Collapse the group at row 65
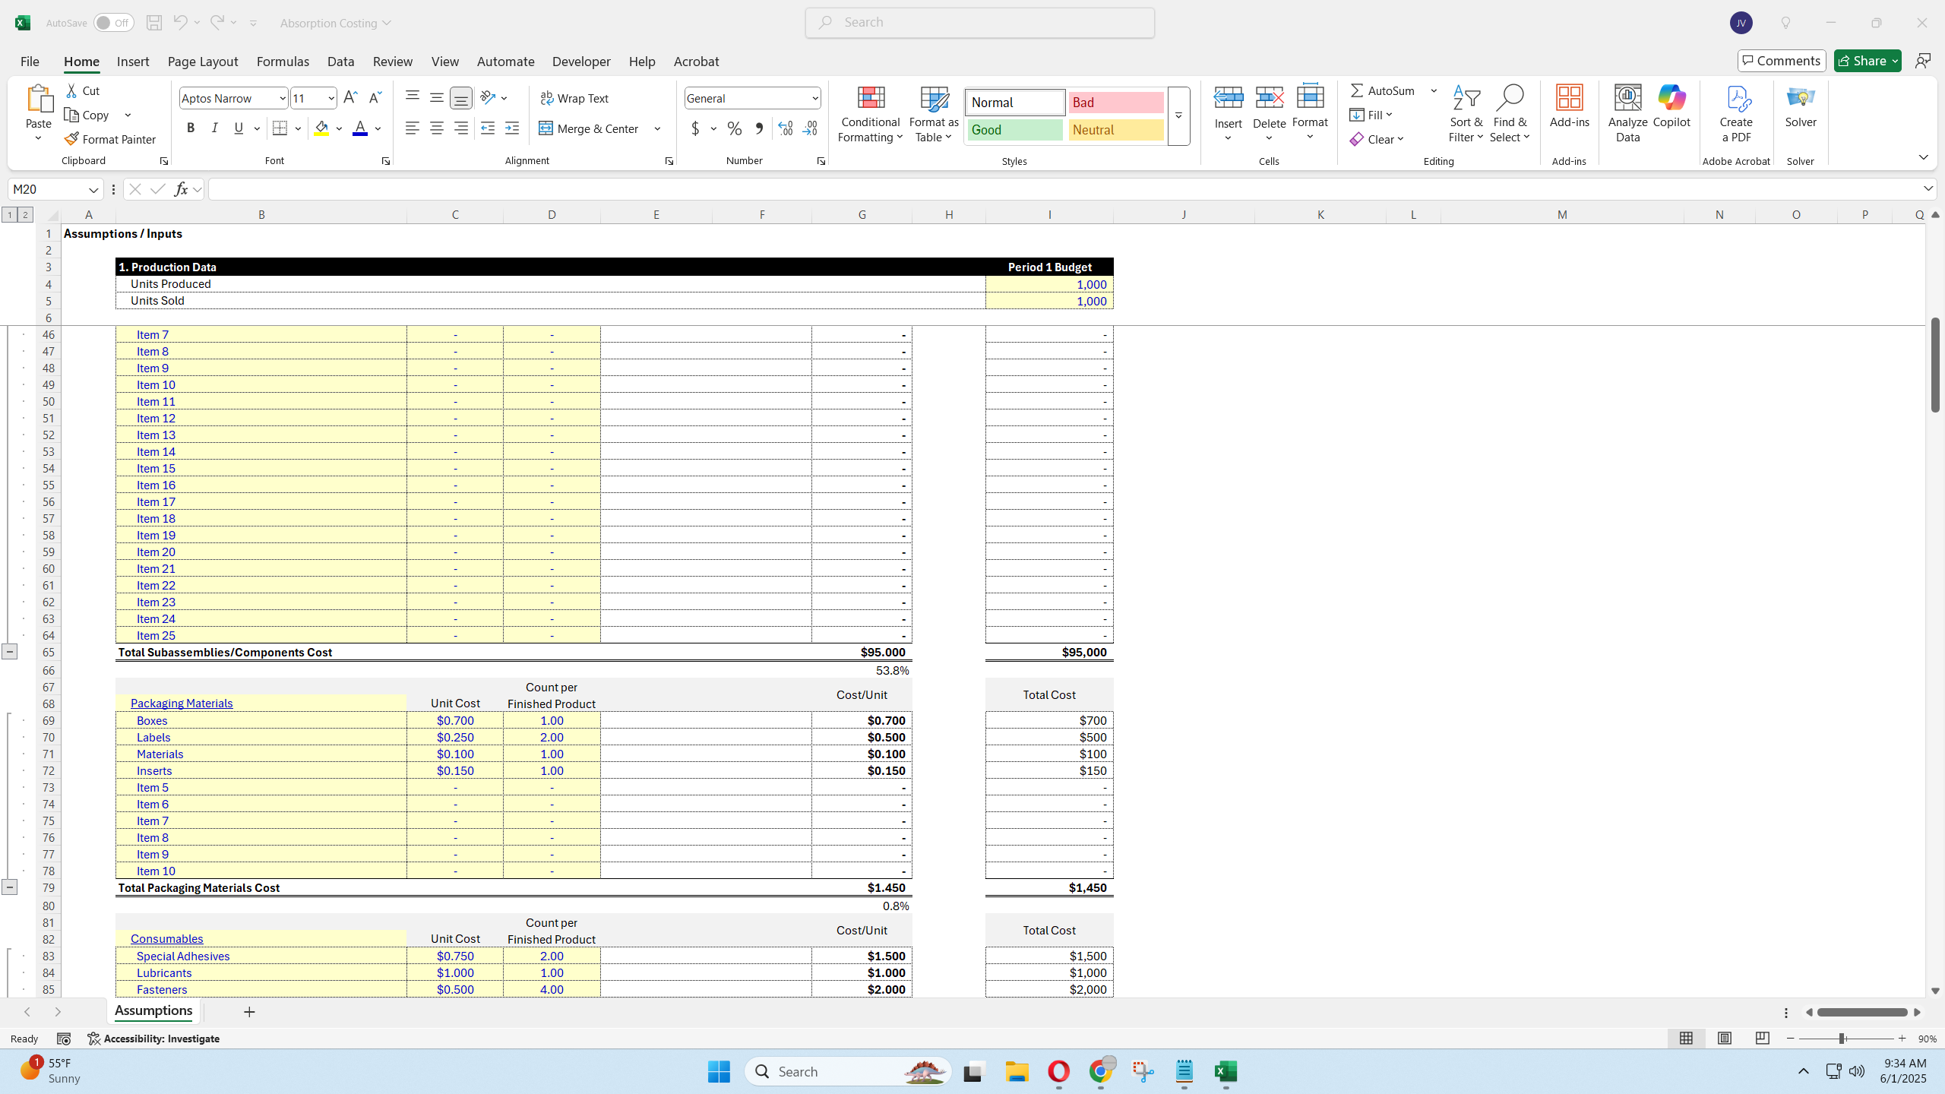This screenshot has width=1945, height=1094. pyautogui.click(x=10, y=652)
